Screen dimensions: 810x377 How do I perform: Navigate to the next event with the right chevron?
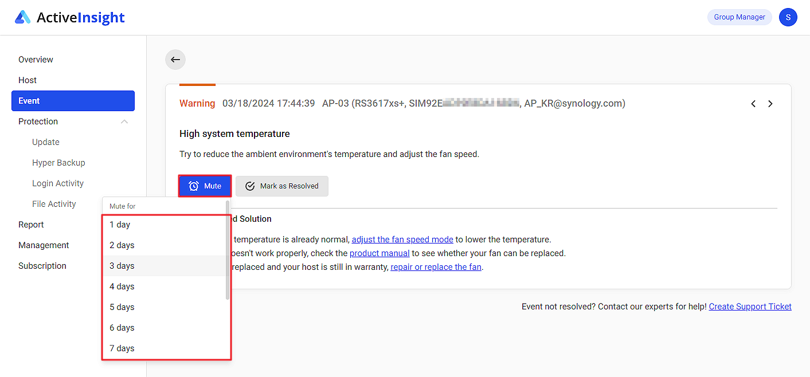coord(770,104)
